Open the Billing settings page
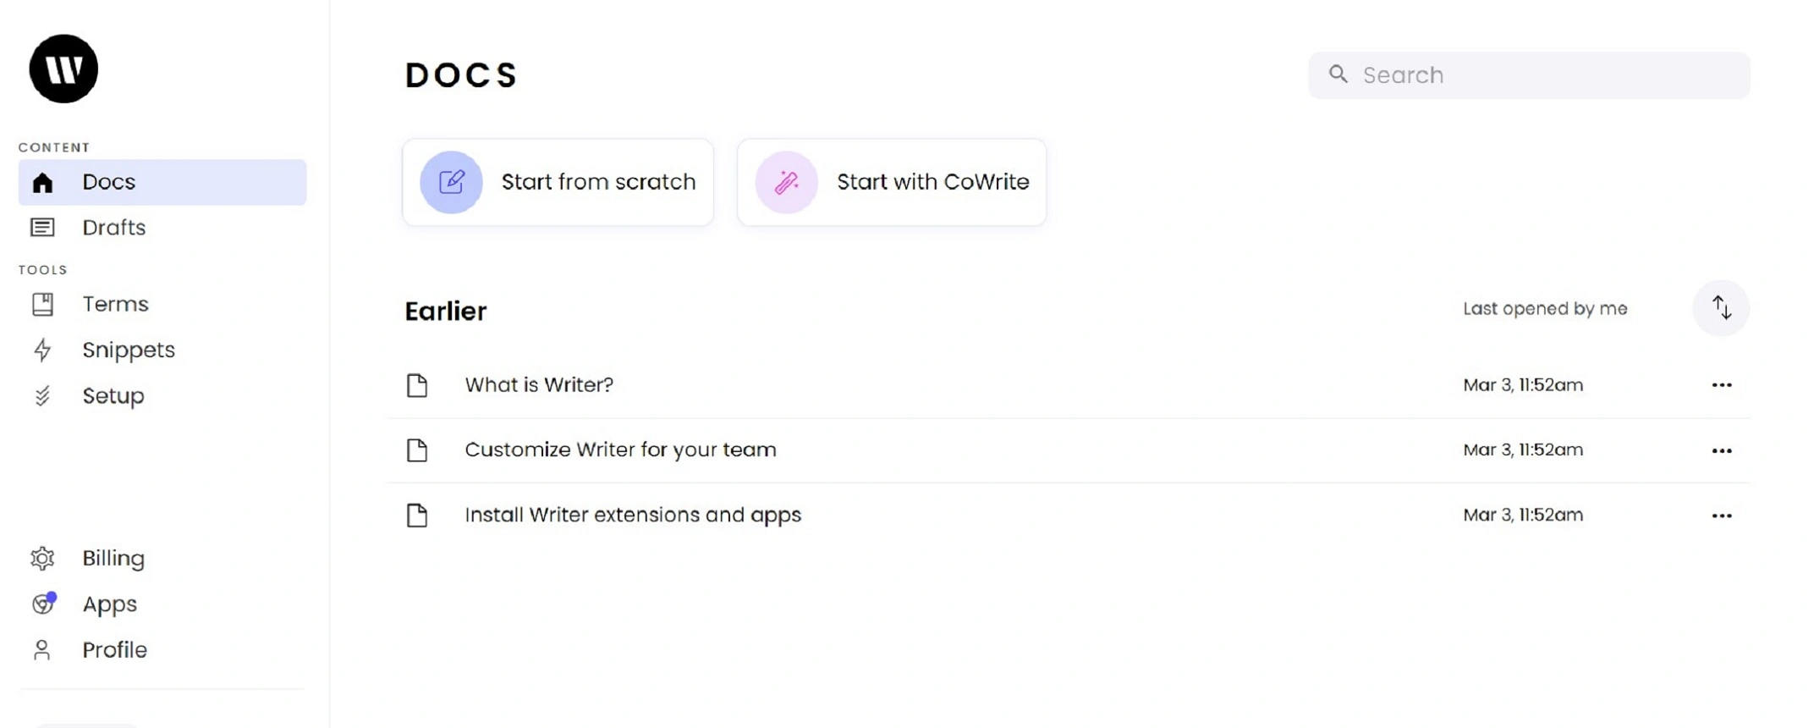The width and height of the screenshot is (1814, 728). 113,559
